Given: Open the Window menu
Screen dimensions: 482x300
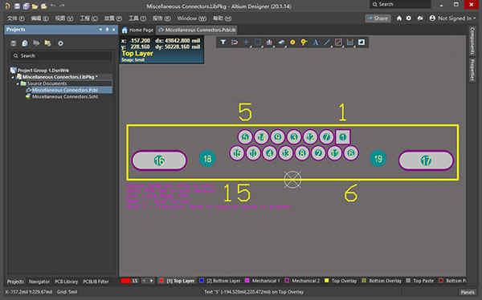Looking at the screenshot, I should point(191,18).
